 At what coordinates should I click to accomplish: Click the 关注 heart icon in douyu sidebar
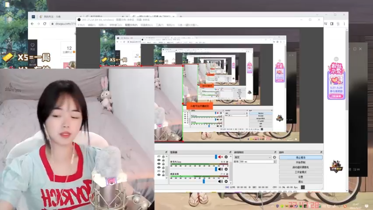pos(33,46)
